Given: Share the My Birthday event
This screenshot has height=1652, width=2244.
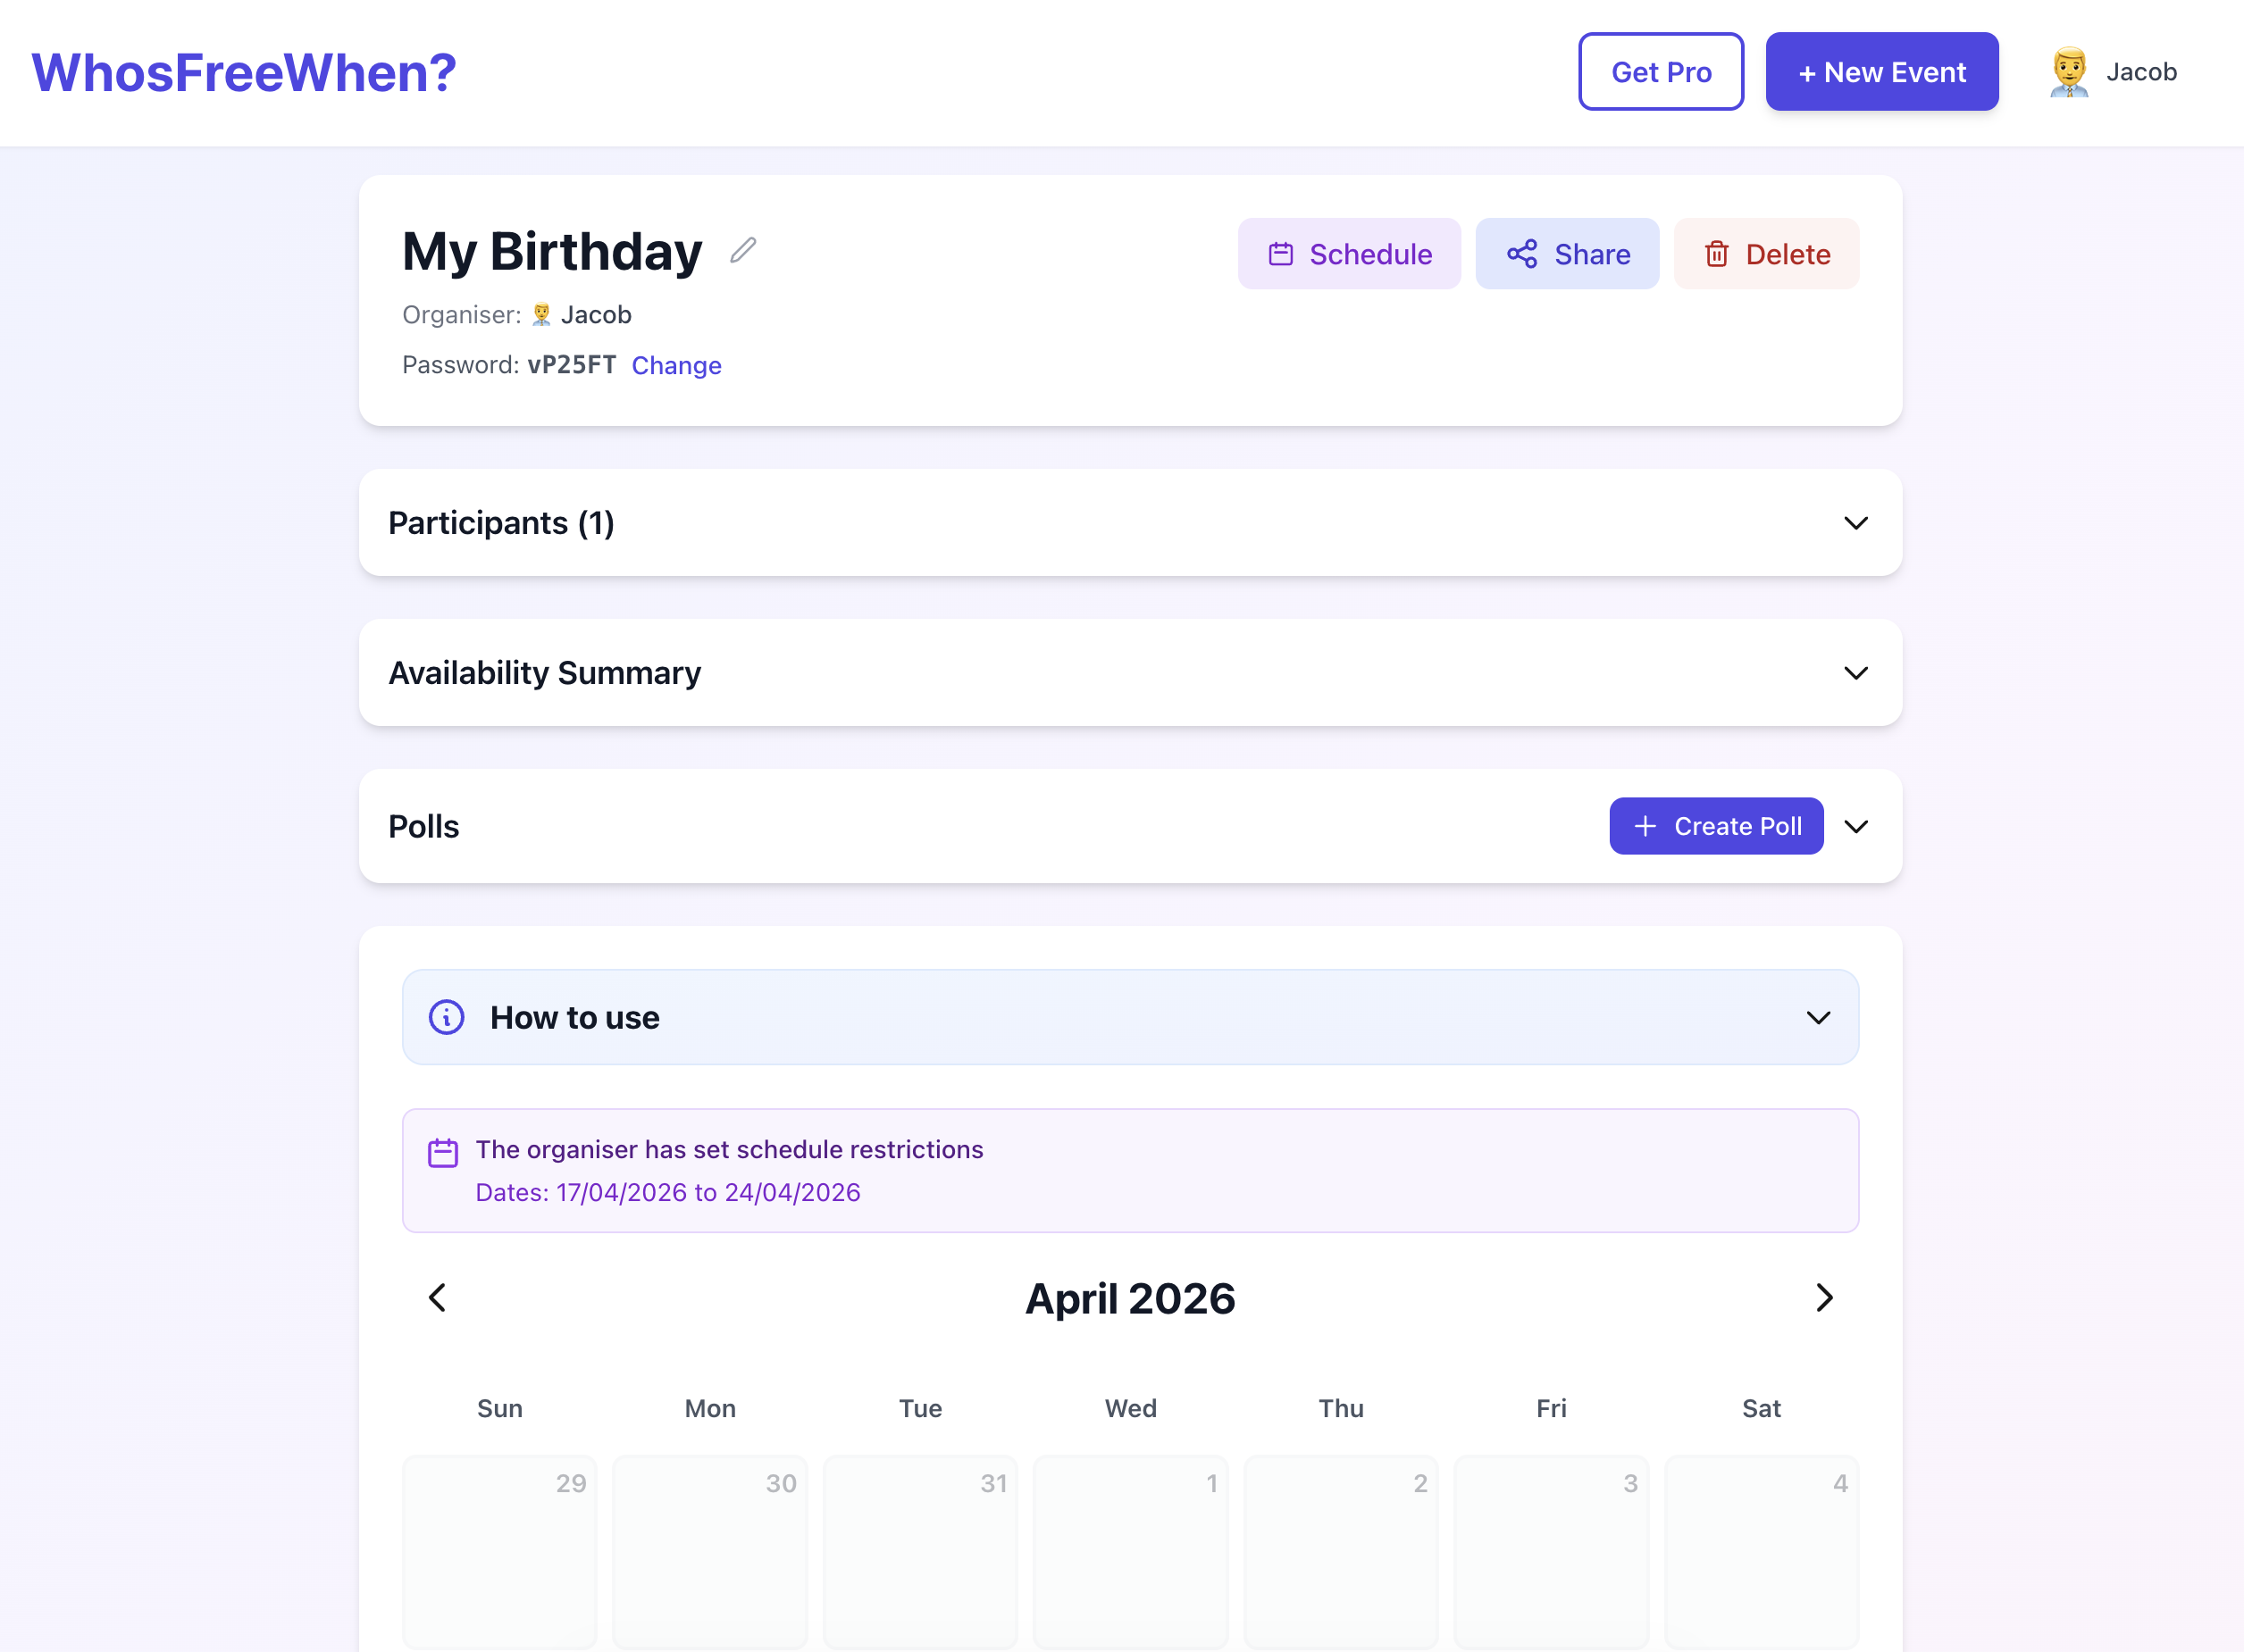Looking at the screenshot, I should (x=1567, y=254).
